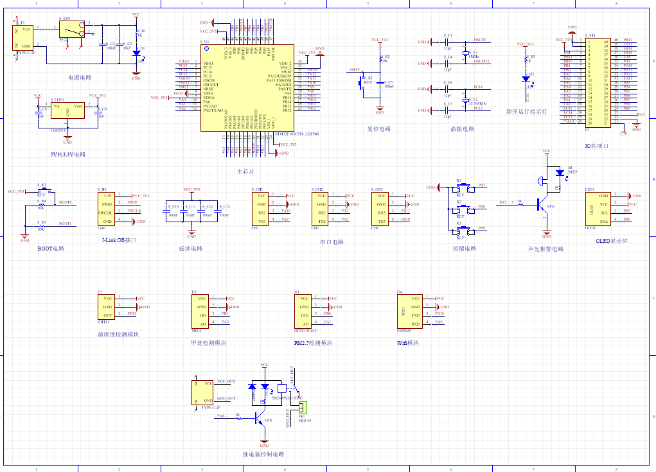Click the 声光报警电路 section label
This screenshot has height=472, width=656.
(x=545, y=249)
